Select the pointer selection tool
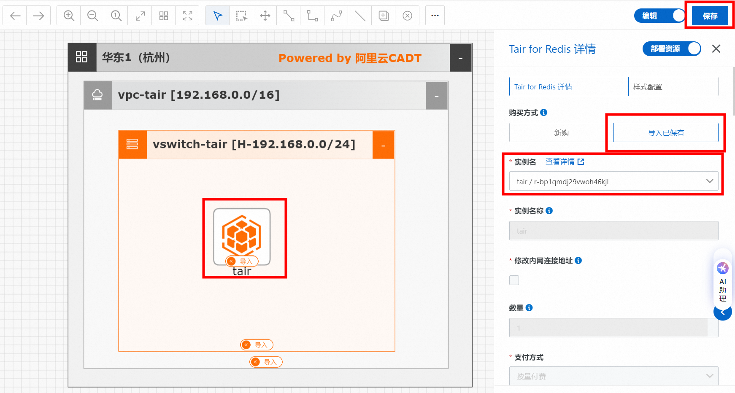Image resolution: width=735 pixels, height=393 pixels. (218, 16)
